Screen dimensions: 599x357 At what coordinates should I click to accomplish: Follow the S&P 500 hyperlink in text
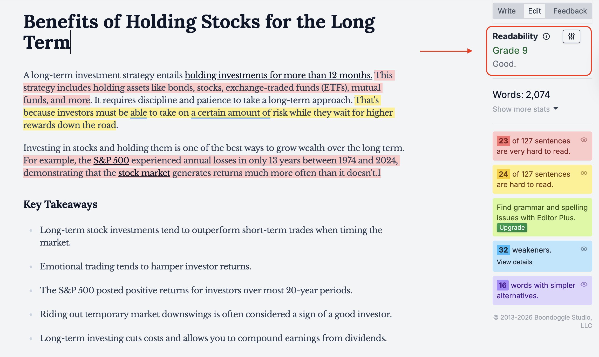[111, 161]
